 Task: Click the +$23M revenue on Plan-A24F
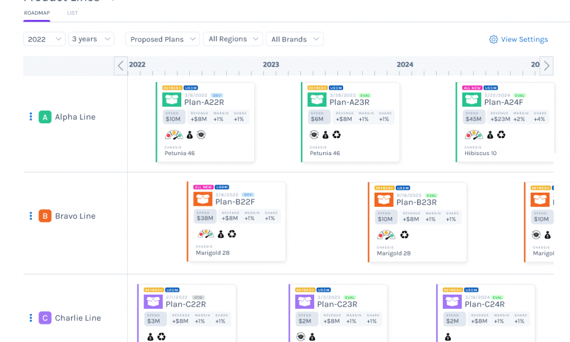tap(500, 119)
